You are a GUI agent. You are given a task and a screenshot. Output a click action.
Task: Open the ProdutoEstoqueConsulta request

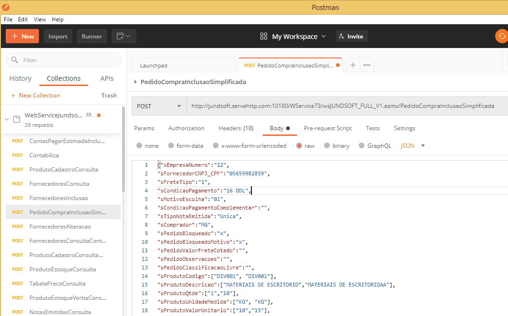(x=62, y=269)
